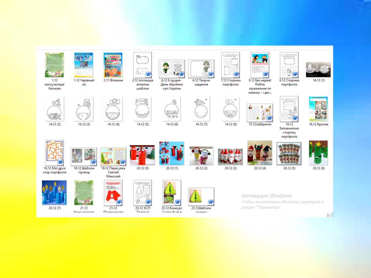Open the snowmen with earmuffs photo '20.12 (2)'

tap(201, 156)
